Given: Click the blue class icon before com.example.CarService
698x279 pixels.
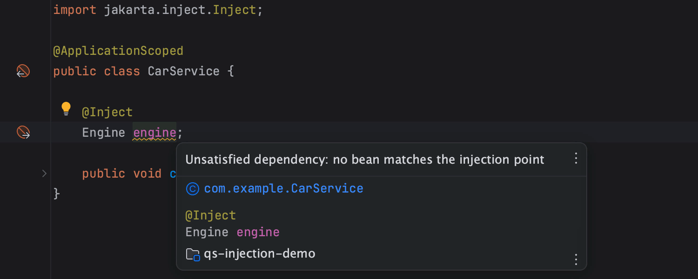Looking at the screenshot, I should (x=192, y=188).
